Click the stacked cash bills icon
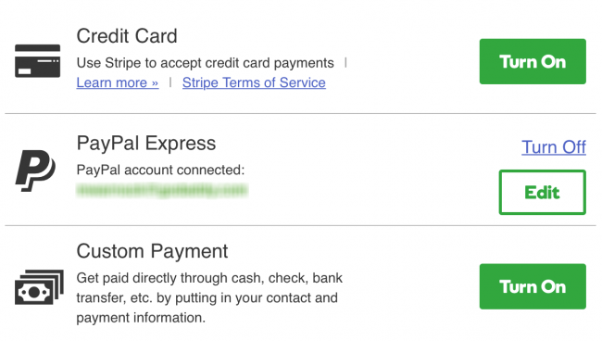The height and width of the screenshot is (341, 602). [39, 287]
